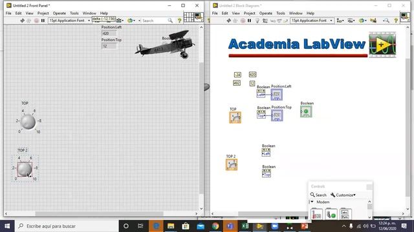Select the upper Boolean Left property node
Image resolution: width=414 pixels, height=232 pixels.
pos(261,93)
